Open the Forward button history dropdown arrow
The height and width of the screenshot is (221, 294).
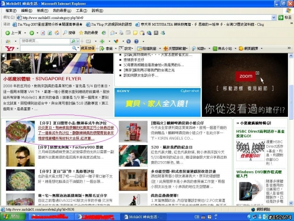tap(37, 33)
